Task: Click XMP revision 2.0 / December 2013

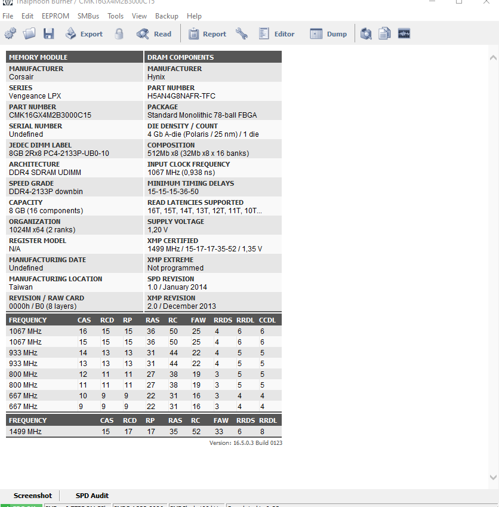Action: tap(181, 306)
